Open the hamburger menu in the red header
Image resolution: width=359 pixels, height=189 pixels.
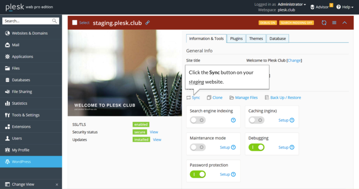click(x=334, y=23)
